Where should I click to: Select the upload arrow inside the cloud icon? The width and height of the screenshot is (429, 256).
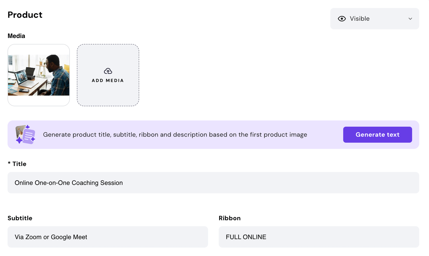click(108, 71)
